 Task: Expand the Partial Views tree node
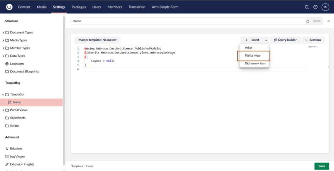(x=3, y=110)
